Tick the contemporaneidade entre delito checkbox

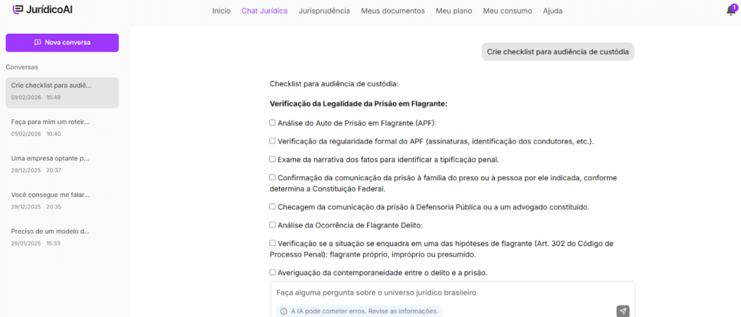click(x=273, y=272)
